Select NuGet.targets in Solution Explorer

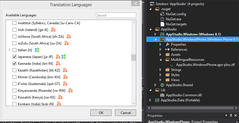pos(176,24)
